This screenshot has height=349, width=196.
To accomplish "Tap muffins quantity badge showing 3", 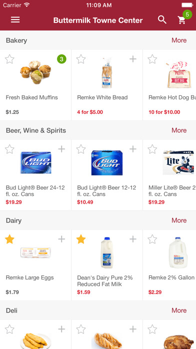I will click(61, 59).
